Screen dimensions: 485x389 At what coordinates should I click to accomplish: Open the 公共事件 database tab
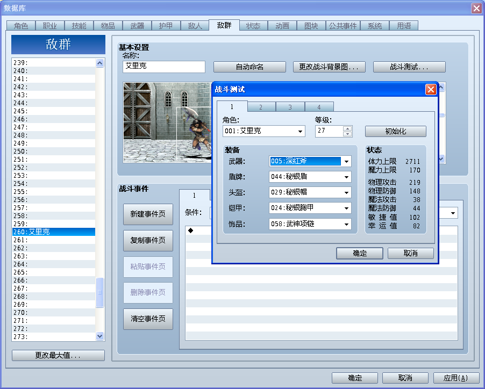pos(343,26)
